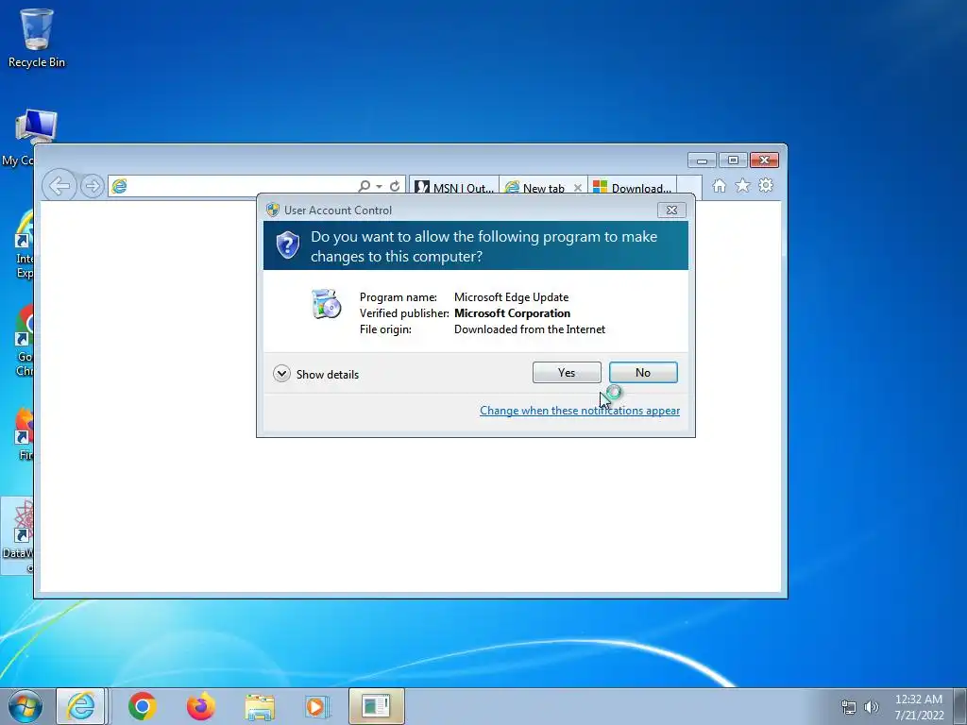The image size is (967, 725).
Task: Click the network tray icon
Action: pyautogui.click(x=849, y=707)
